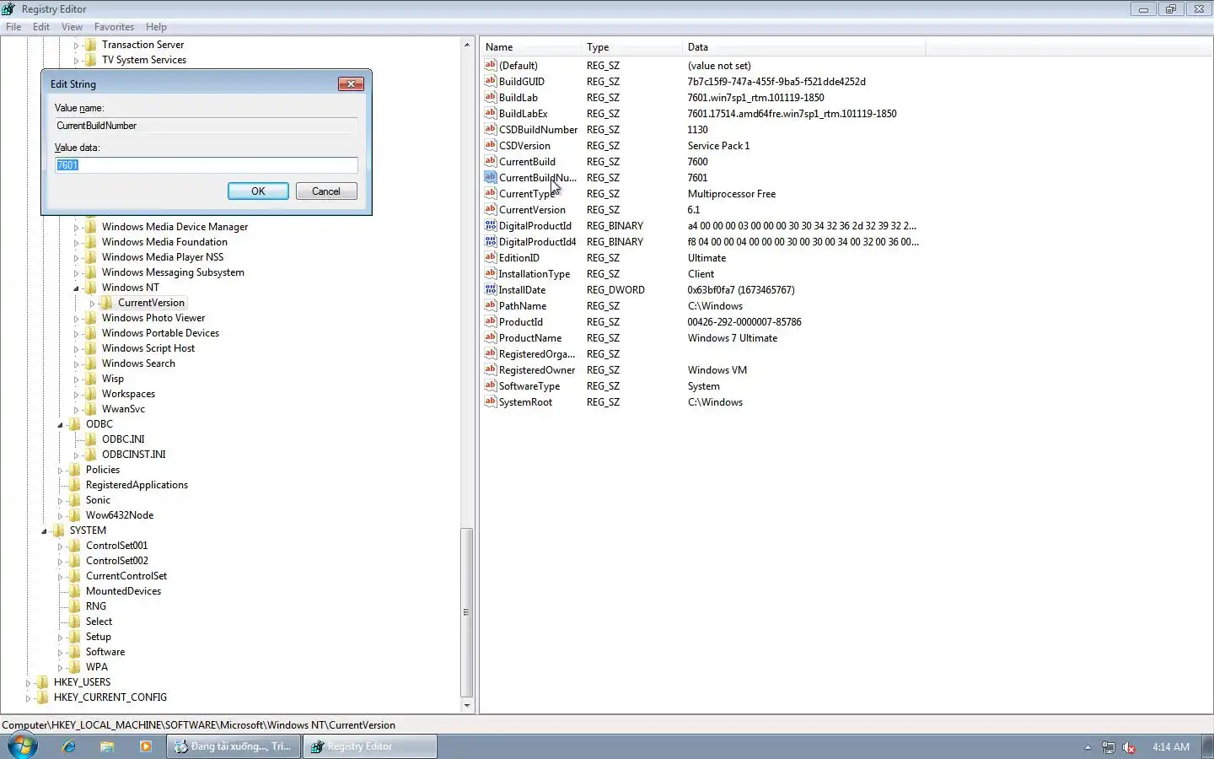The height and width of the screenshot is (759, 1214).
Task: Click the BuildGUID value icon
Action: coord(490,81)
